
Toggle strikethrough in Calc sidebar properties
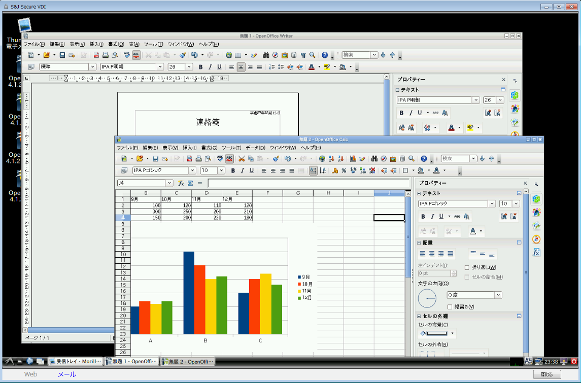click(457, 216)
